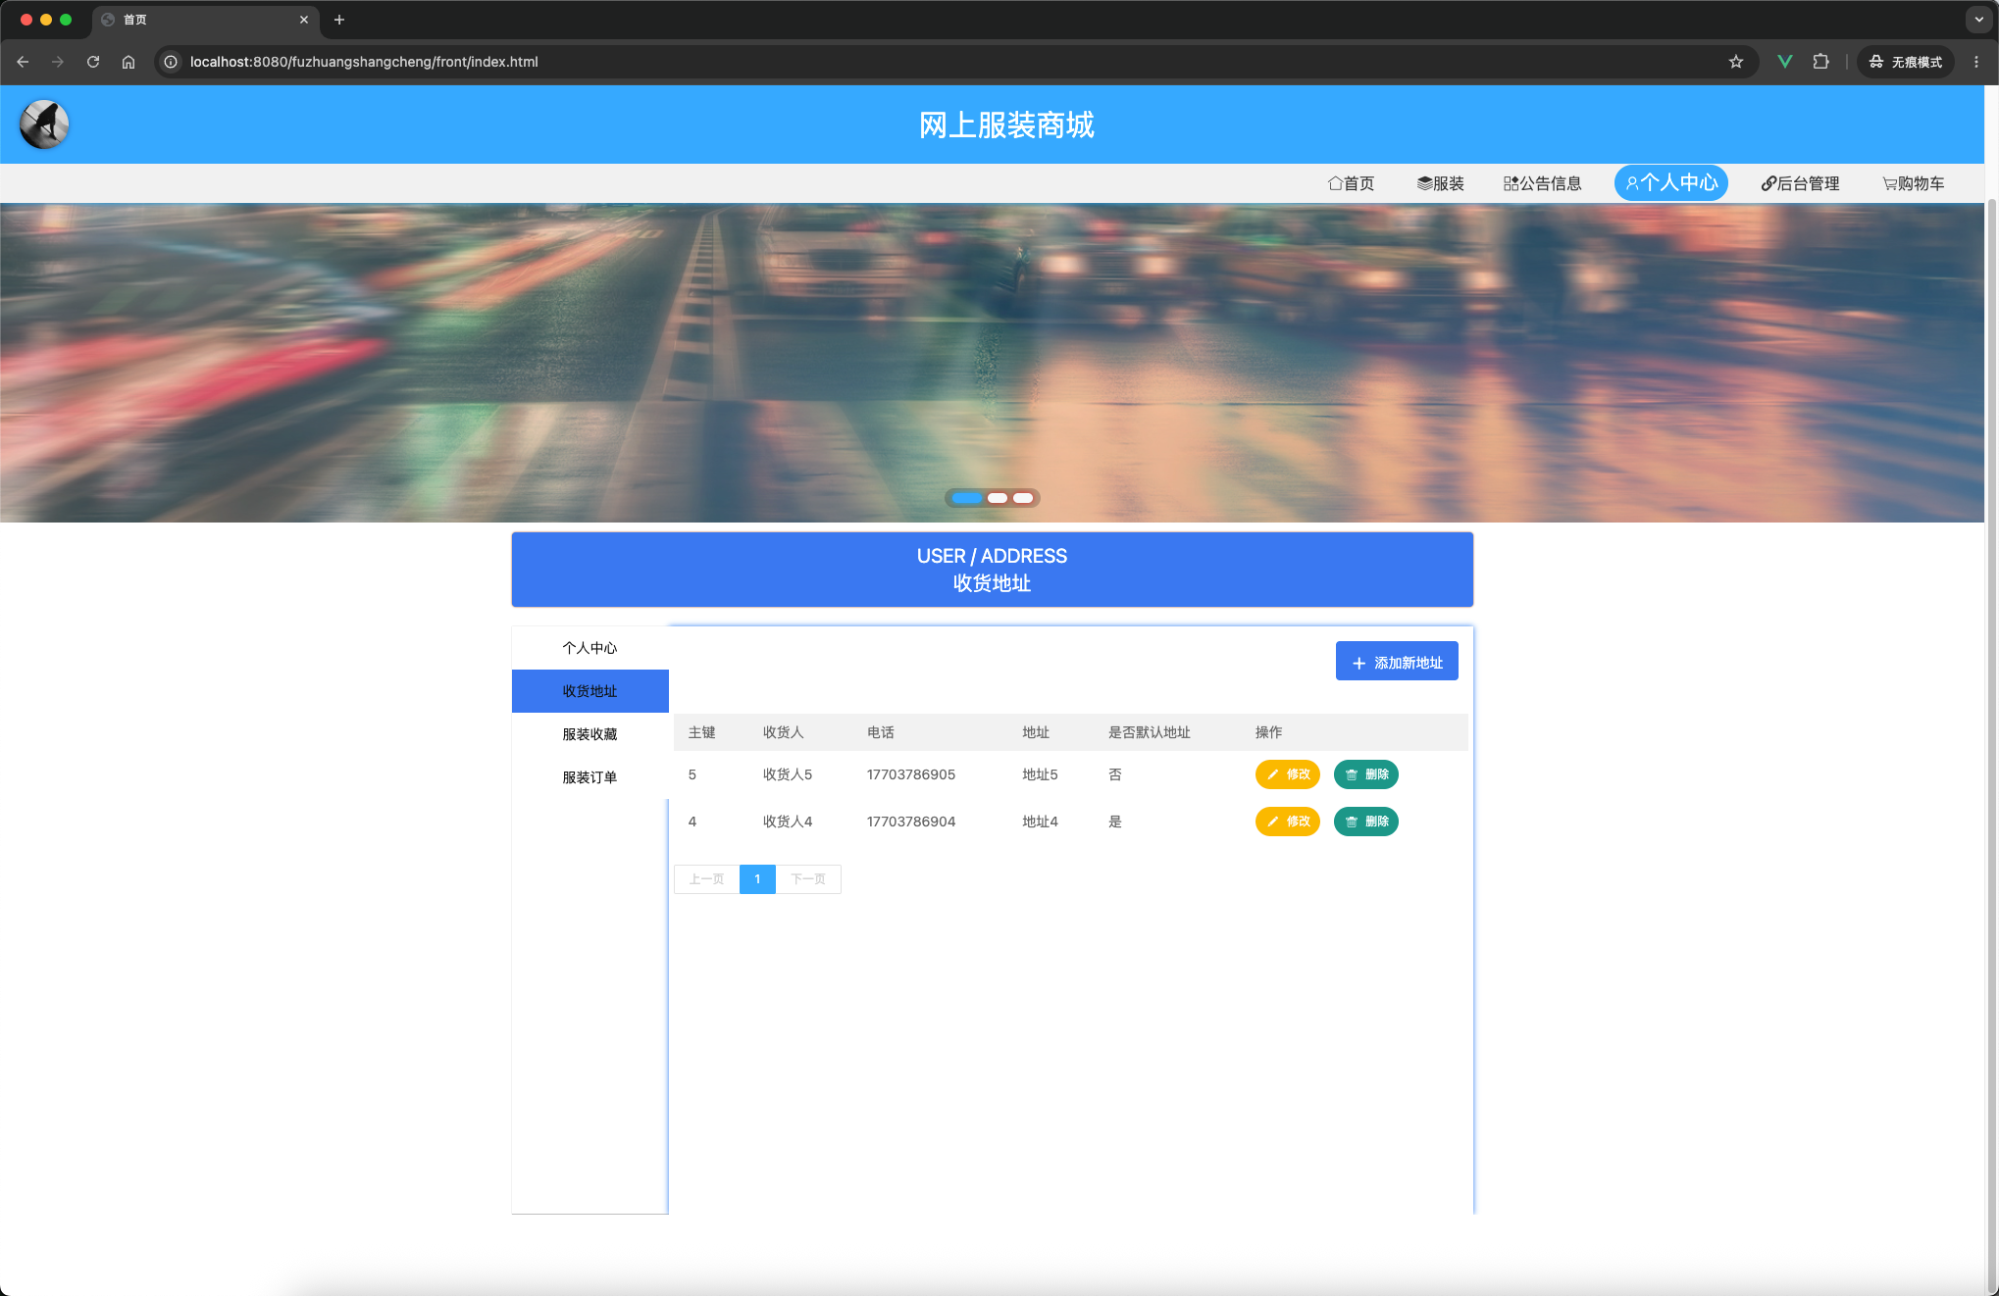Click the 添加新地址 button
The height and width of the screenshot is (1296, 1999).
pos(1397,662)
